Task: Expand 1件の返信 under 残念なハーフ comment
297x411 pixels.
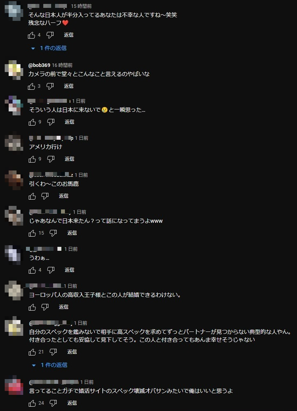Action: pos(49,48)
